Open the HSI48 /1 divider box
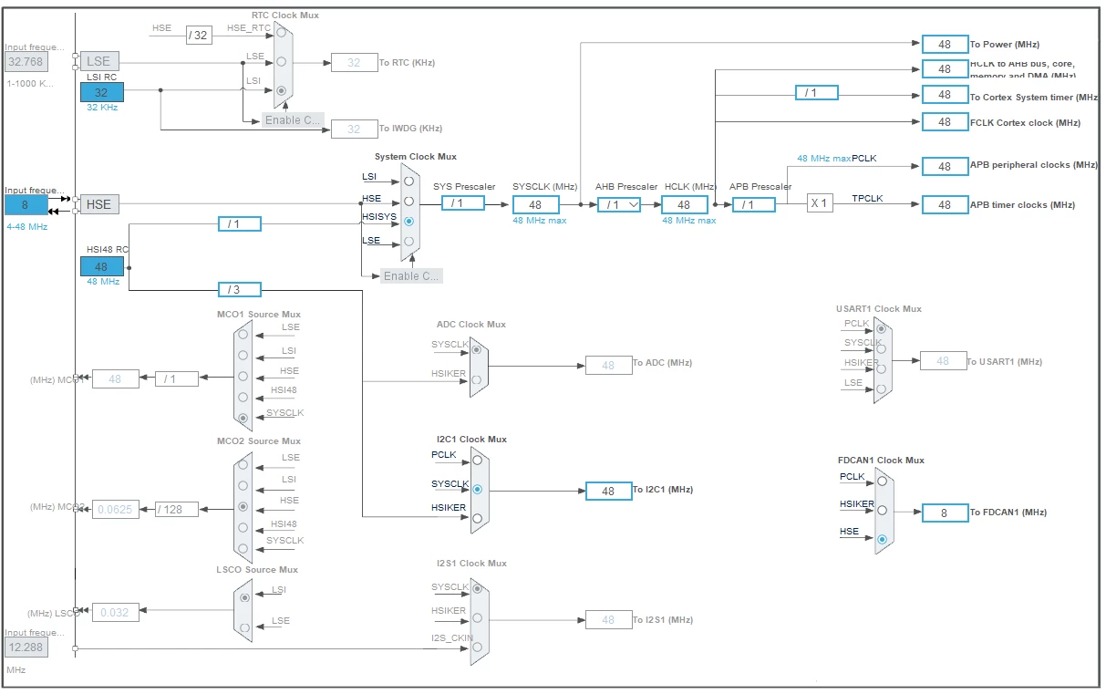The height and width of the screenshot is (694, 1106). click(x=240, y=223)
